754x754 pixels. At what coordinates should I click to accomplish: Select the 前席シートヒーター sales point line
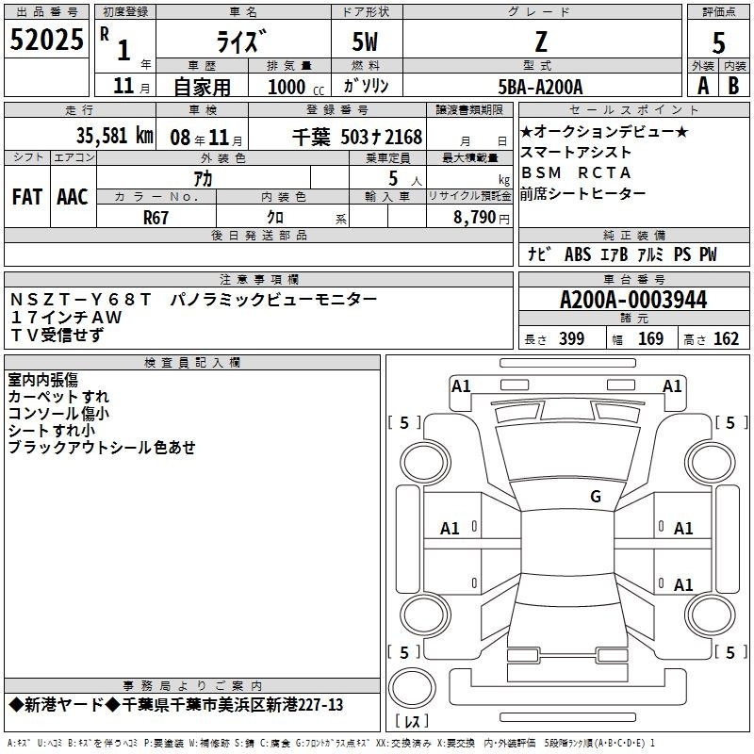583,193
